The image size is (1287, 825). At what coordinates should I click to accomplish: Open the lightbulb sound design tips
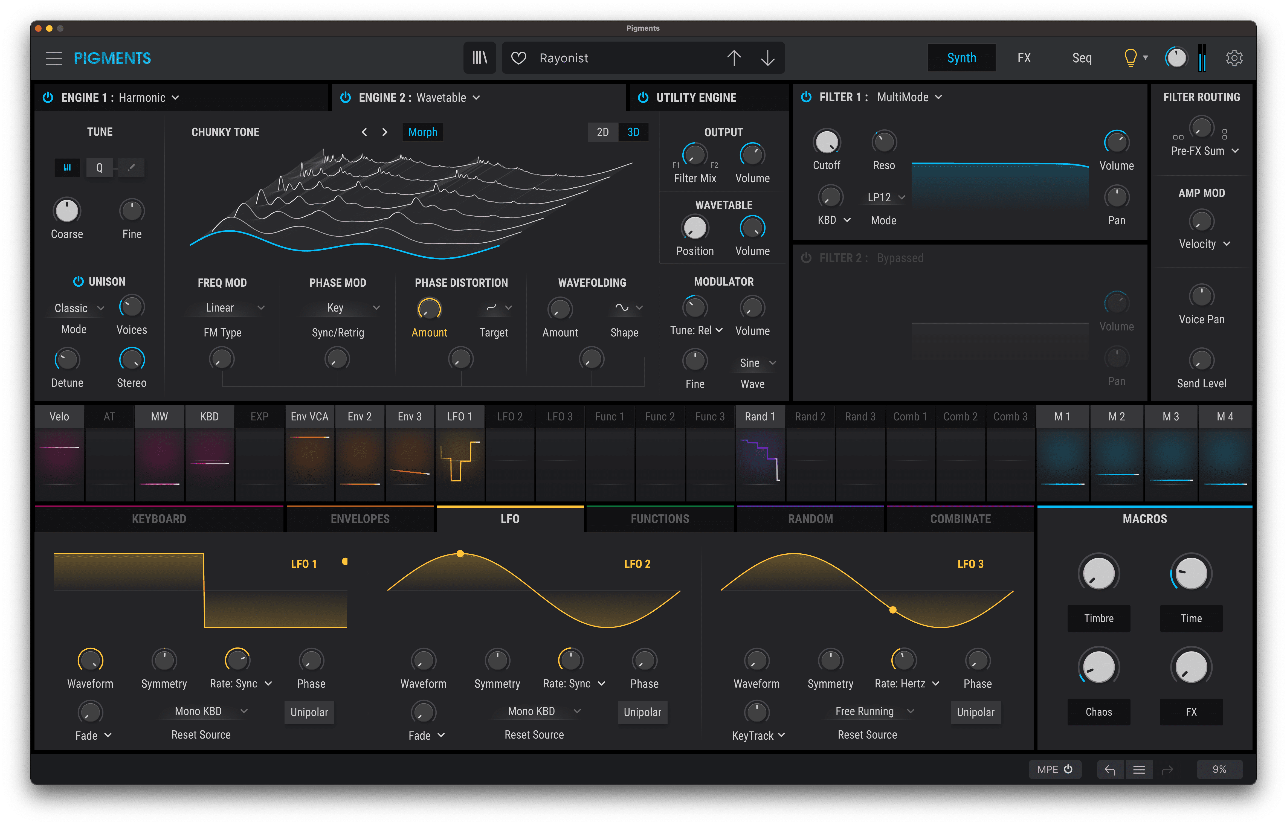(x=1130, y=58)
